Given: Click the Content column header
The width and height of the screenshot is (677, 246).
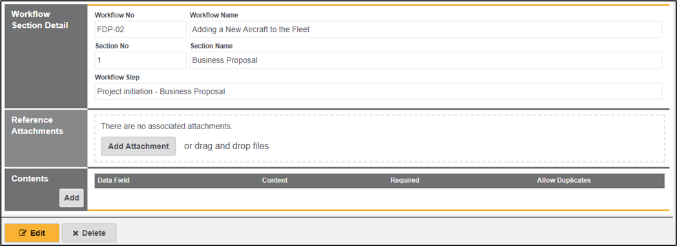Looking at the screenshot, I should tap(275, 180).
